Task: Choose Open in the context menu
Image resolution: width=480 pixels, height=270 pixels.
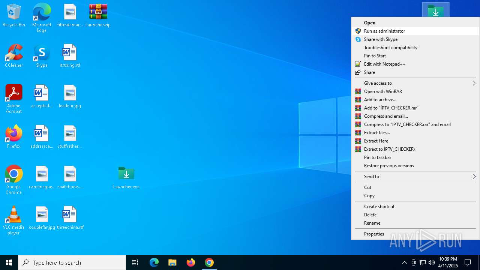Action: click(415, 23)
